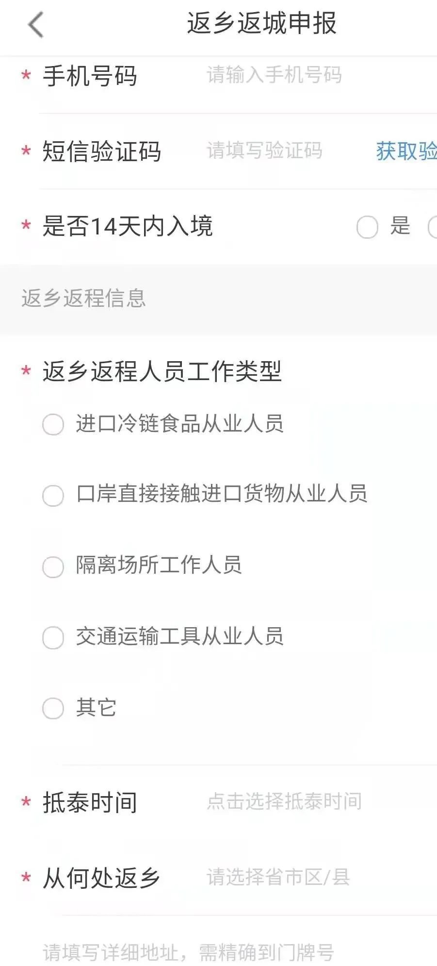The height and width of the screenshot is (966, 437).
Task: Tap the 是否14天内入境 label
Action: click(x=128, y=226)
